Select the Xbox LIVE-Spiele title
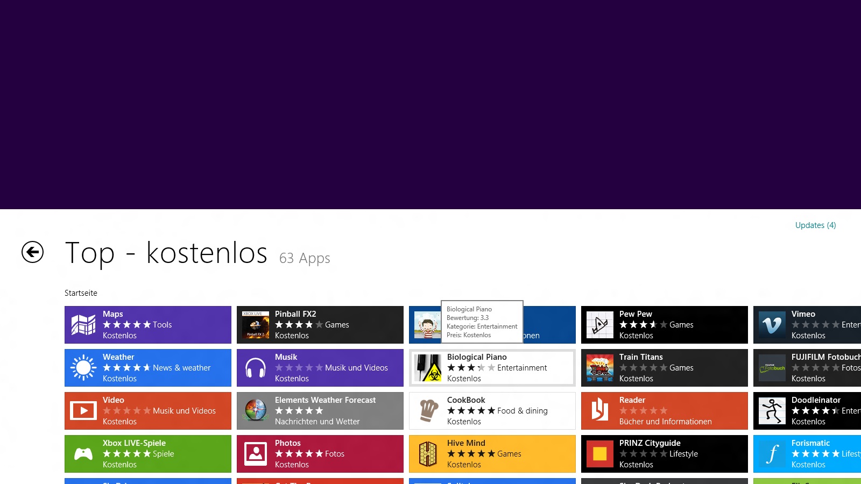861x484 pixels. click(134, 443)
